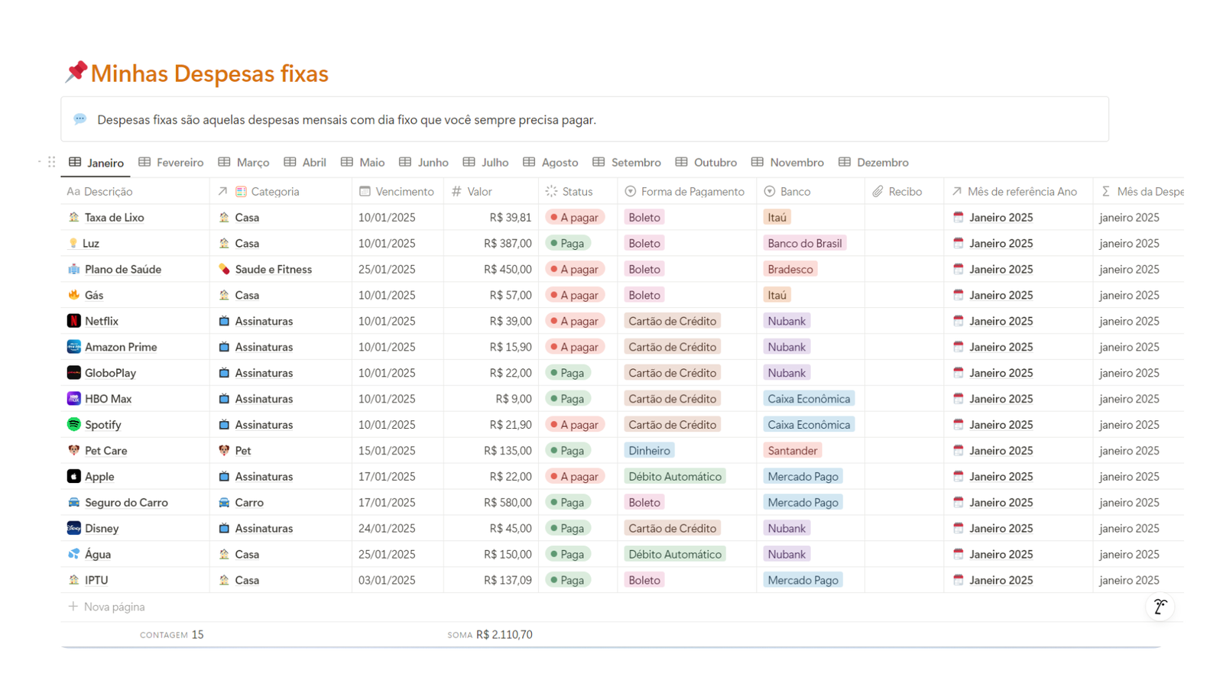Click the Amazon Prime row icon
This screenshot has width=1223, height=690.
(x=74, y=347)
